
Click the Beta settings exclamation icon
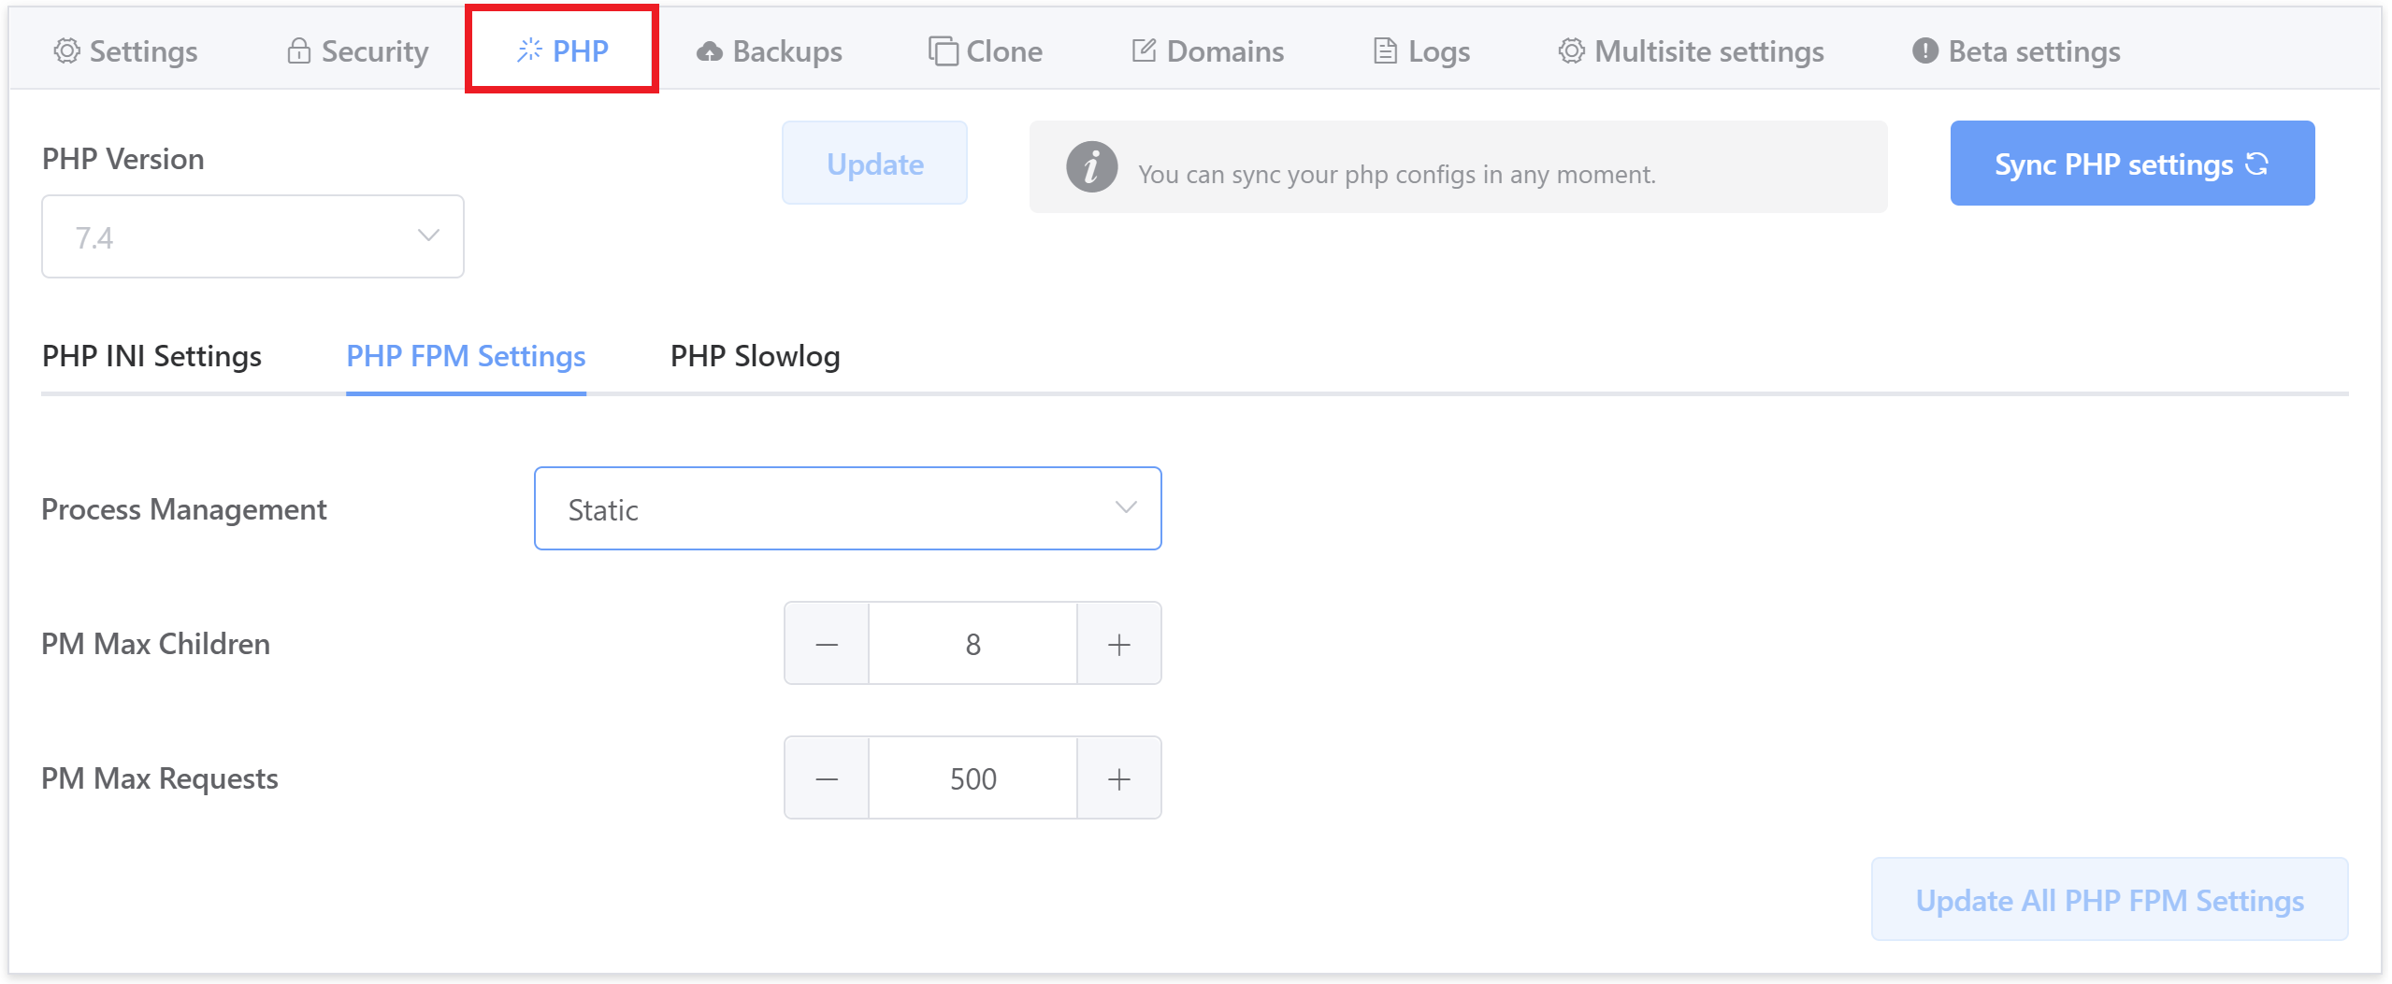coord(1924,51)
